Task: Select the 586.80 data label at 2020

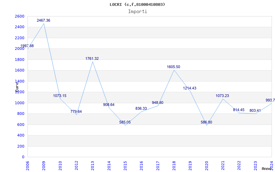Action: 207,122
